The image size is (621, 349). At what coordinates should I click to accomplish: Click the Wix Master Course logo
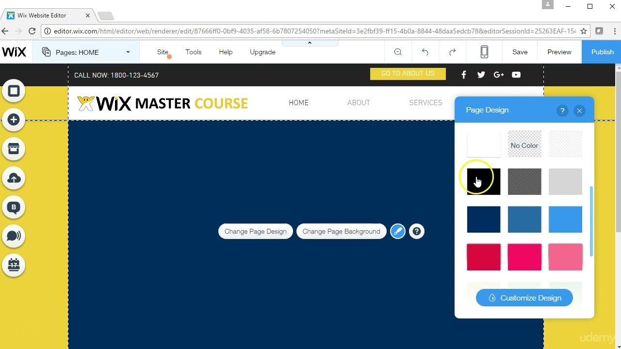(163, 103)
